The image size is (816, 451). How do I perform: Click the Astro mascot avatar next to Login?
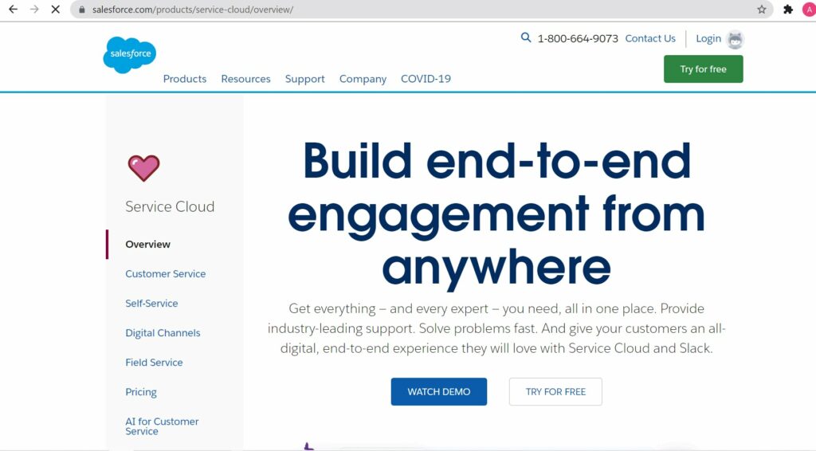[x=735, y=40]
